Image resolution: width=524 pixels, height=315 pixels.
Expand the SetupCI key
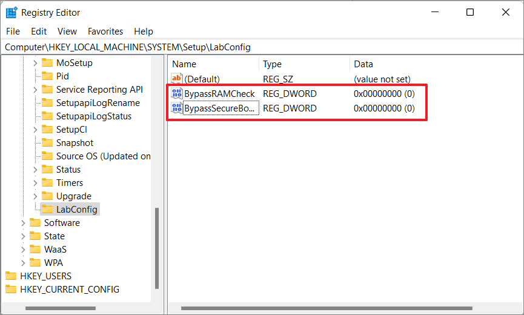(35, 130)
